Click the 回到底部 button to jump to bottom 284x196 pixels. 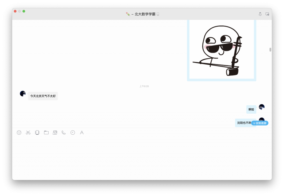click(x=260, y=123)
